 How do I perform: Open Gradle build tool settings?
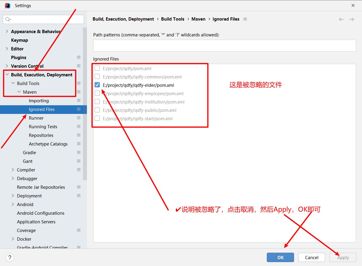click(29, 152)
